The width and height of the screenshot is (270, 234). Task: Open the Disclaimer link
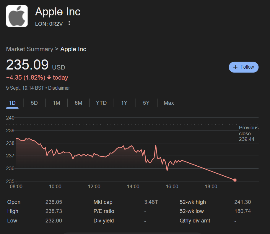click(x=59, y=88)
